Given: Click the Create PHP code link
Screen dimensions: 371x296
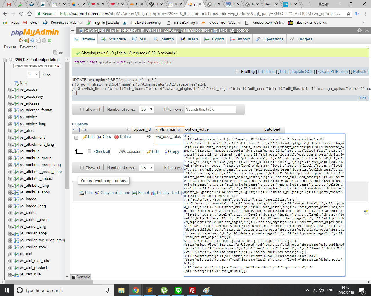Looking at the screenshot, I should [333, 71].
